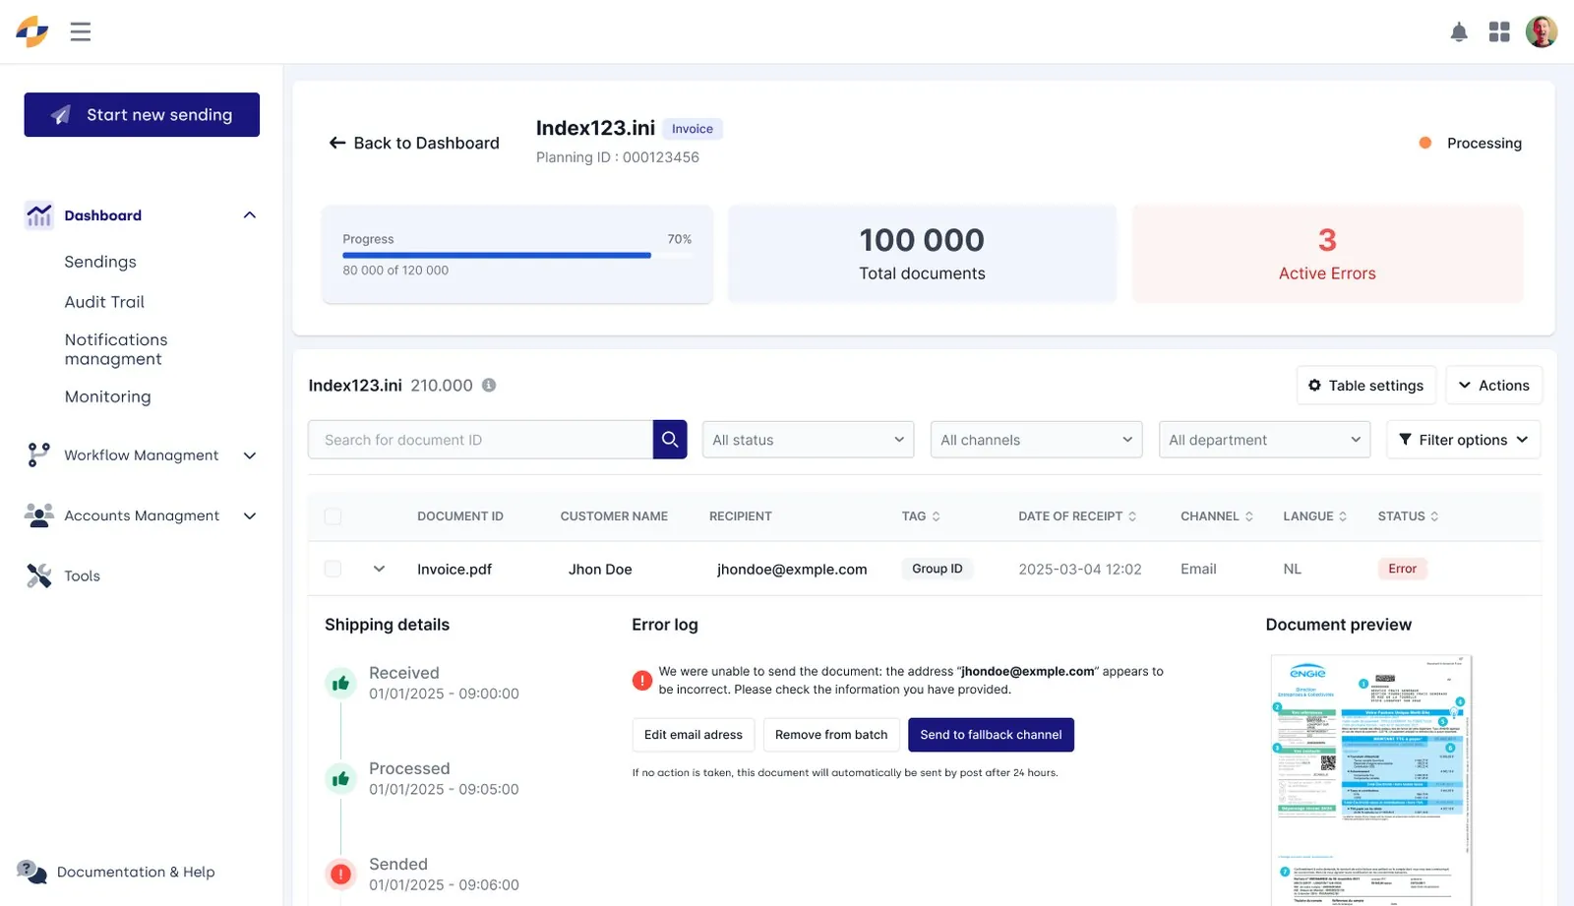Open the All status dropdown

(x=808, y=440)
